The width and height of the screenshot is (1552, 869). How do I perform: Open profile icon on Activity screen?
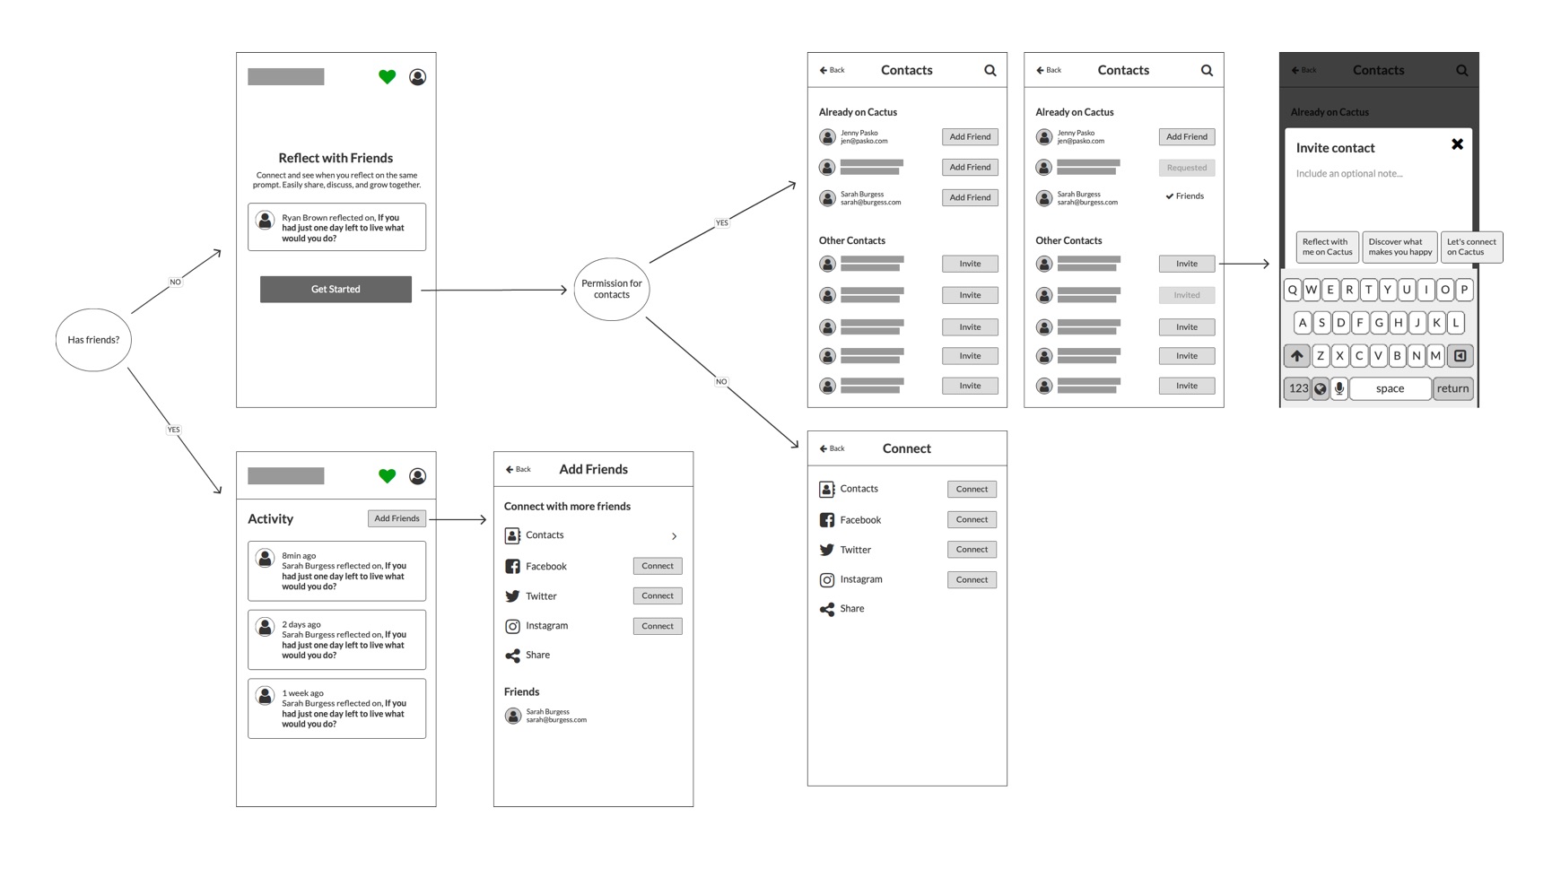[x=417, y=476]
